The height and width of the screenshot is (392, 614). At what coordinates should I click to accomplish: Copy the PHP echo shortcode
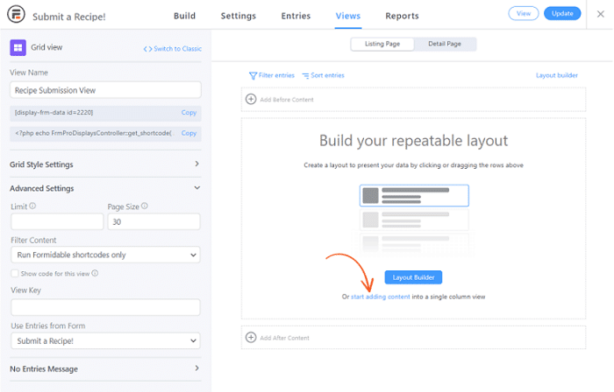click(x=189, y=133)
